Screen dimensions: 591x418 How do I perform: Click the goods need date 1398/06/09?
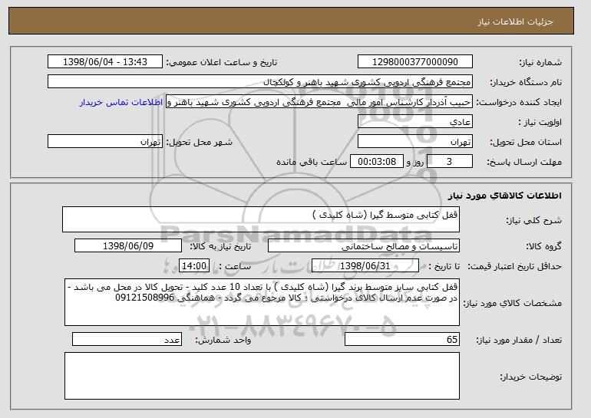pos(128,246)
